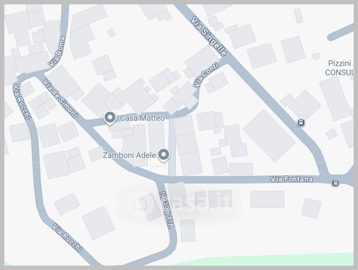Click the green park area at bottom
Viewport: 358px width, 270px height.
coord(263,260)
